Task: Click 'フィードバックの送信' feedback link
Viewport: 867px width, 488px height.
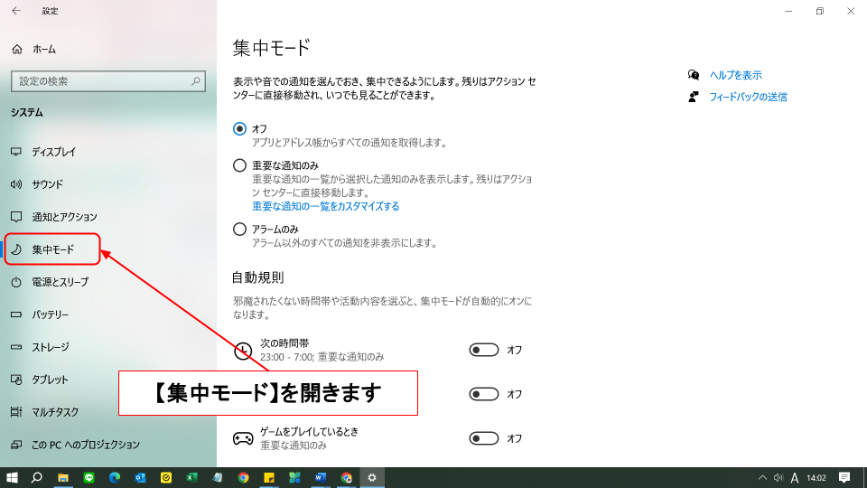Action: (x=748, y=97)
